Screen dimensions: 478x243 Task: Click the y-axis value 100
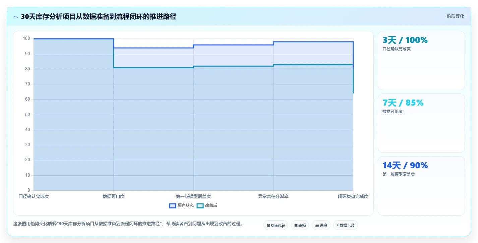click(x=26, y=39)
